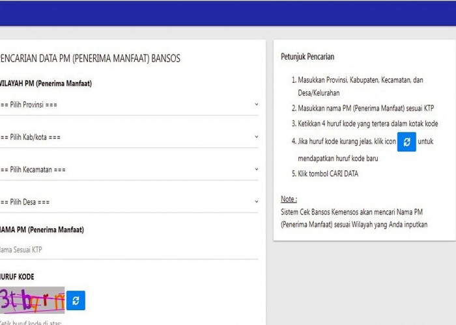Screen dimensions: 456x325
Task: Click the chevron arrow on Kecamatan row
Action: (256, 169)
